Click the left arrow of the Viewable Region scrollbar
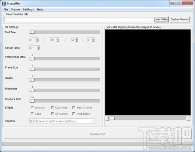Viewport: 195px width, 152px height. [107, 118]
